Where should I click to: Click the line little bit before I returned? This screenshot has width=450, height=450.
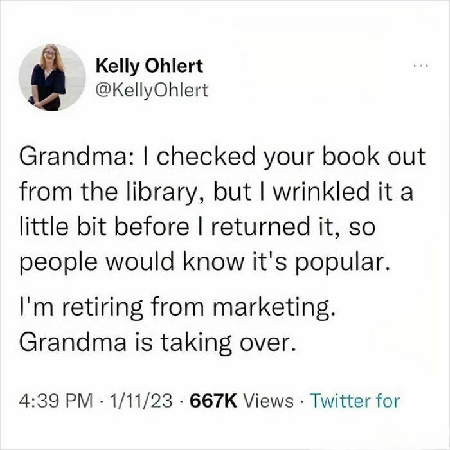pos(197,227)
